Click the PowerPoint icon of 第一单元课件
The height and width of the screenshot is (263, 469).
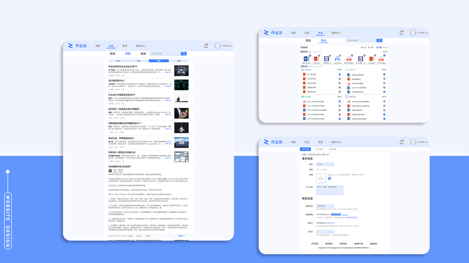305,74
